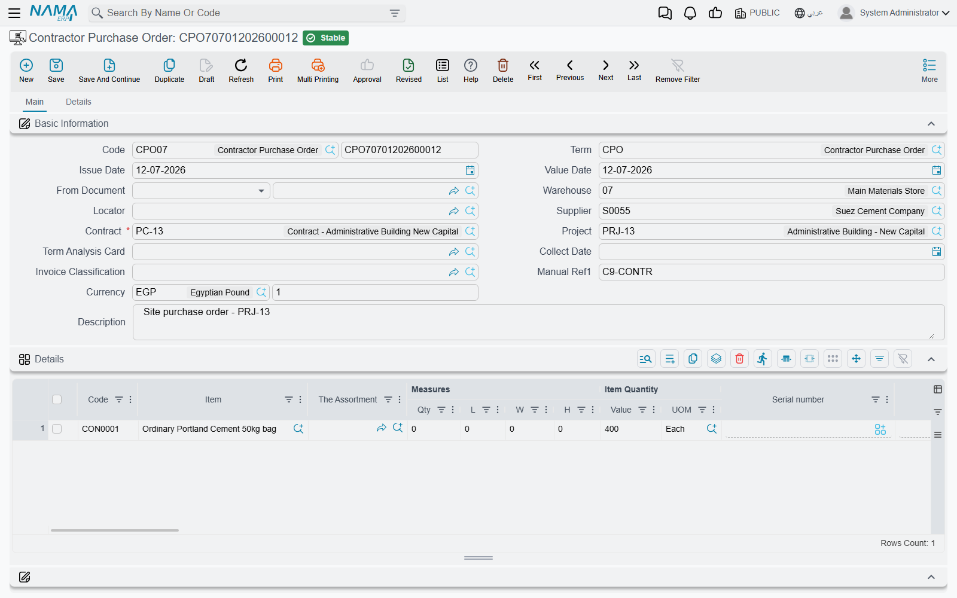Image resolution: width=957 pixels, height=598 pixels.
Task: Open Help
Action: (471, 71)
